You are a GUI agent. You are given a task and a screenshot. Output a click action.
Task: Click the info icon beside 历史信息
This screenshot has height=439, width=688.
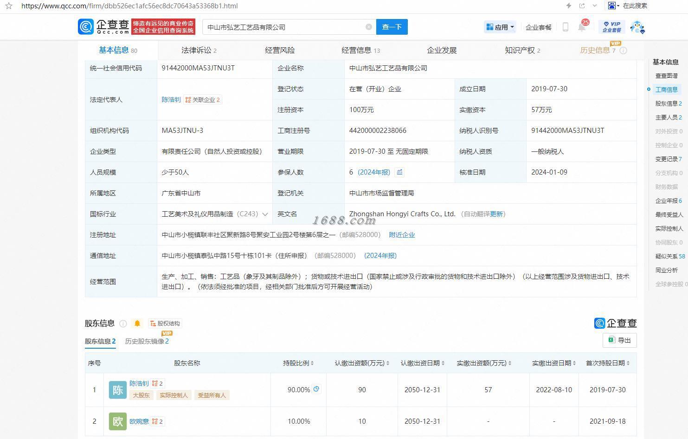coord(624,50)
